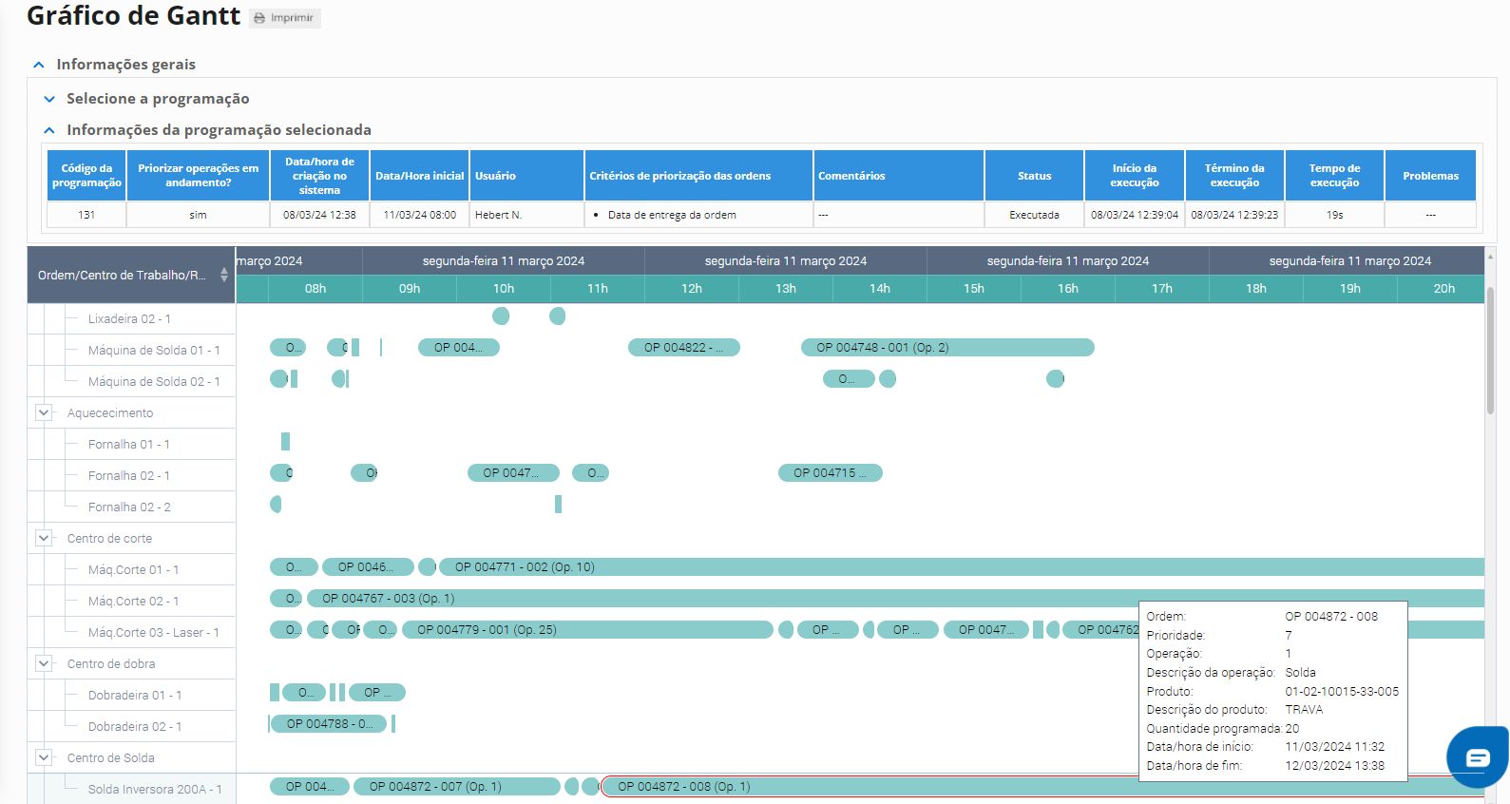Screen dimensions: 1510x804
Task: Select the Máquina de Solda 02 - 1 row
Action: [131, 381]
